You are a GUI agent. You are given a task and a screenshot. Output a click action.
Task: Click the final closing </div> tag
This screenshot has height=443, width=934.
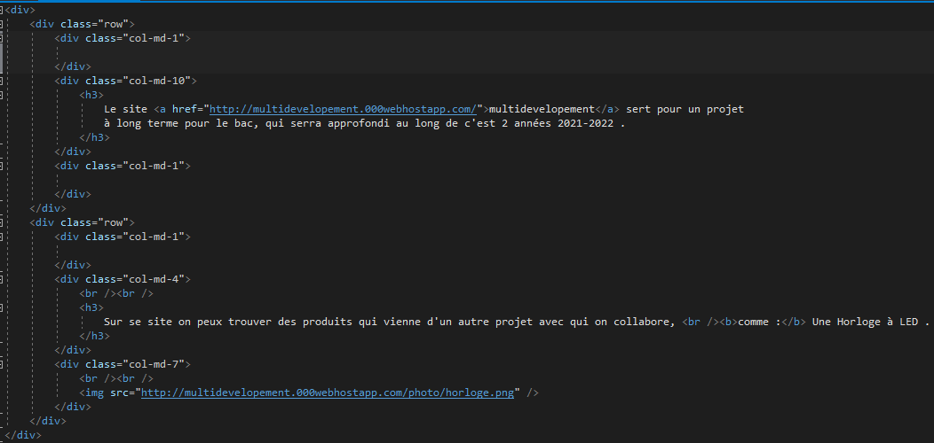23,435
